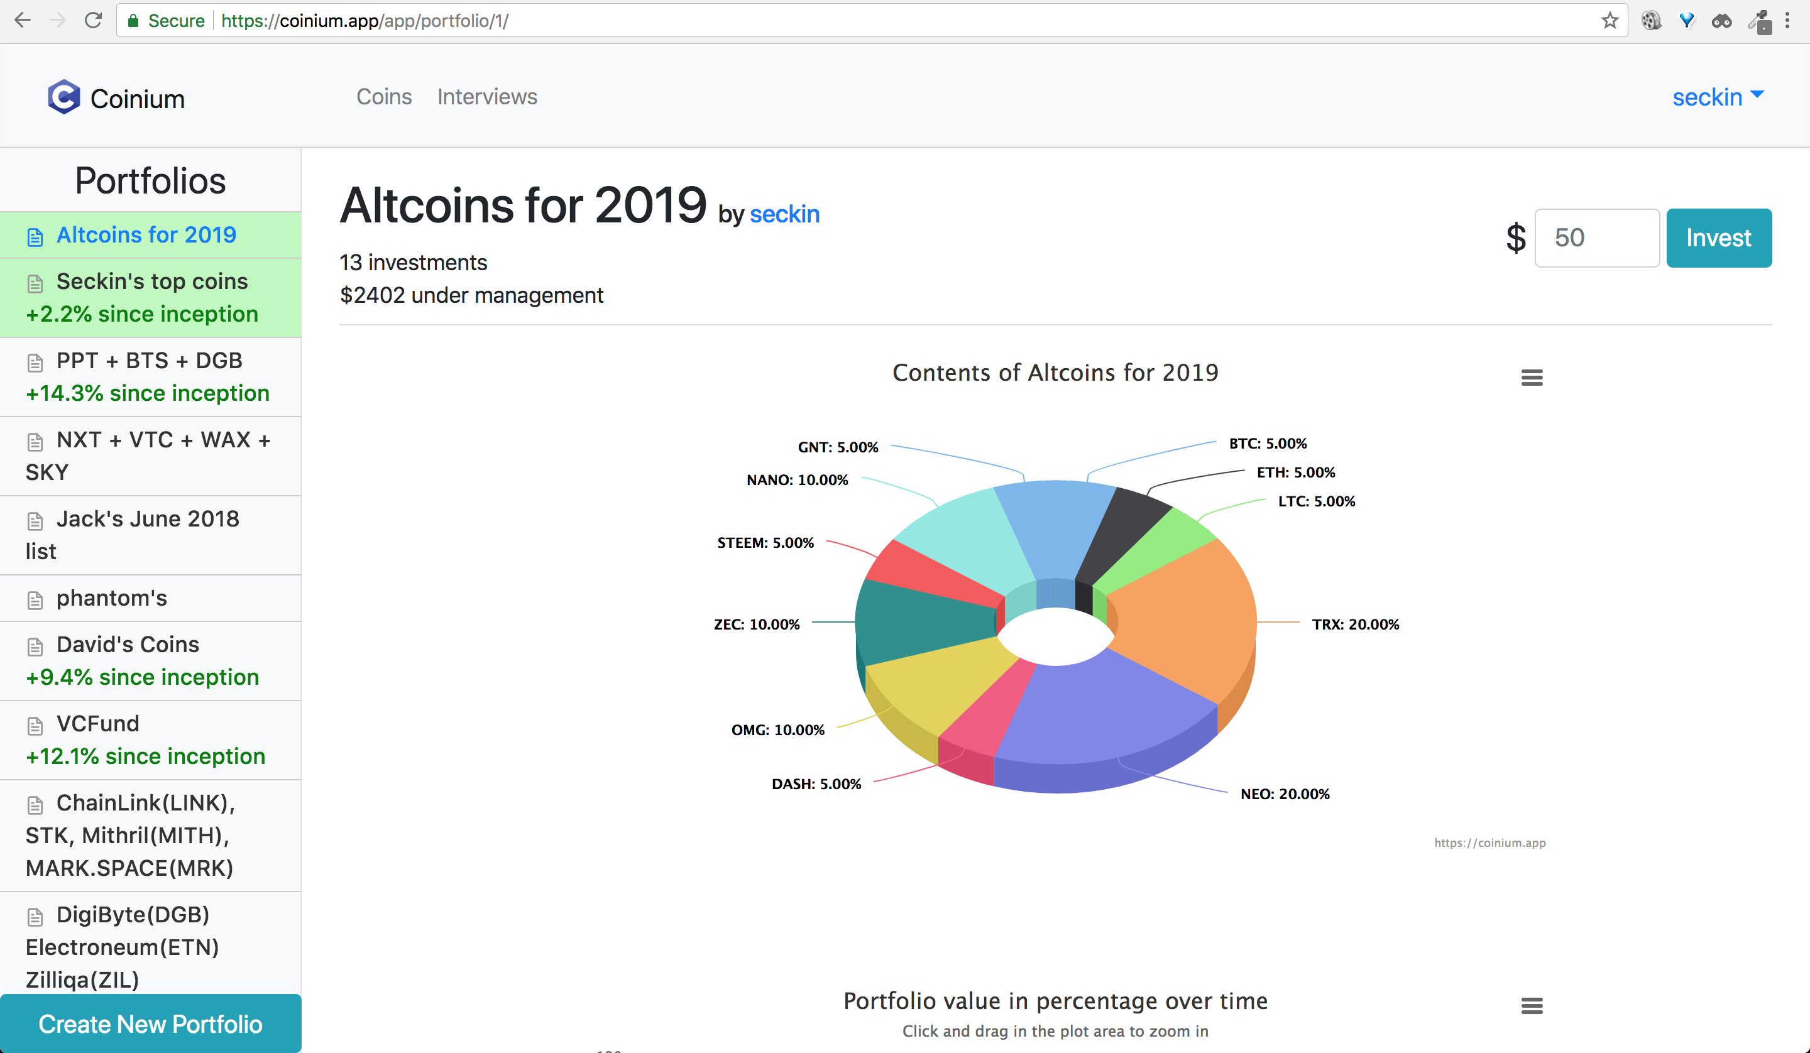The image size is (1810, 1053).
Task: Expand the seckin user dropdown
Action: (1718, 96)
